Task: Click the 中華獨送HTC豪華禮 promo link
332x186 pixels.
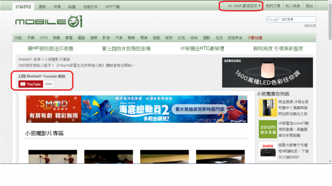Action: [202, 49]
